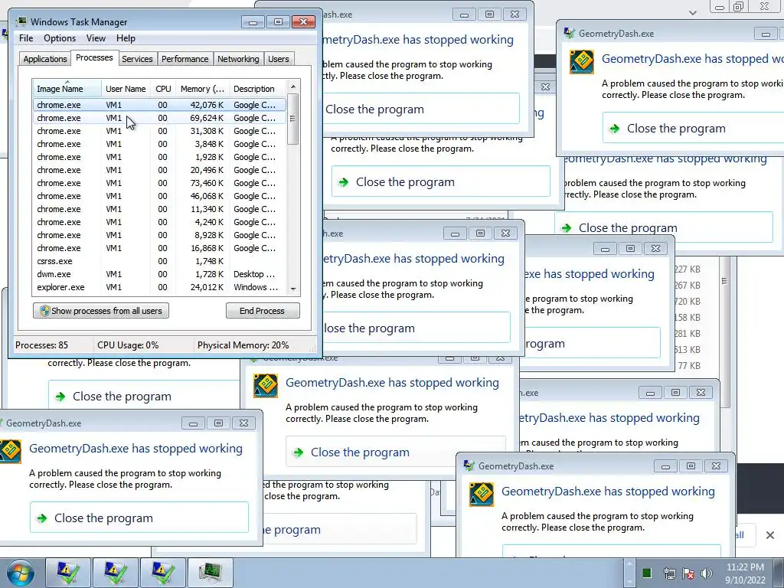The height and width of the screenshot is (588, 784).
Task: Open the Options menu in Task Manager
Action: tap(60, 38)
